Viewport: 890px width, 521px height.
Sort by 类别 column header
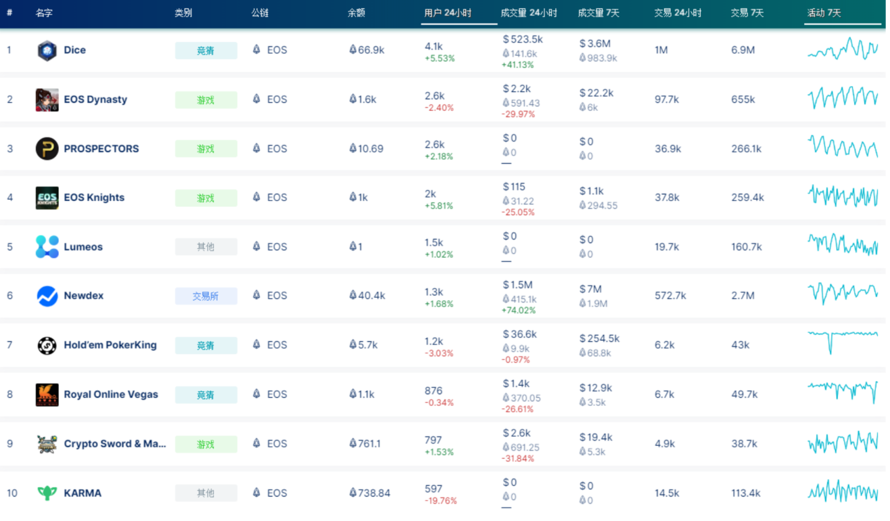183,13
